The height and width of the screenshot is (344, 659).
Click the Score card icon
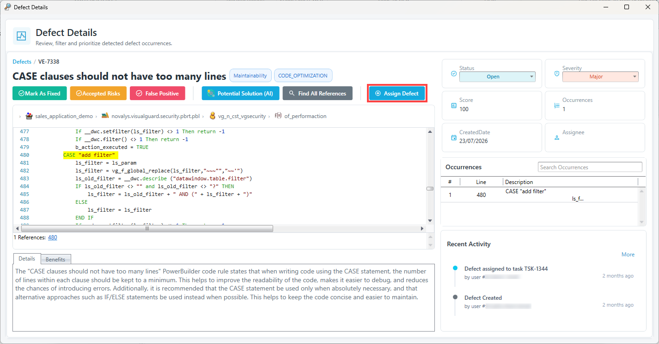point(453,106)
